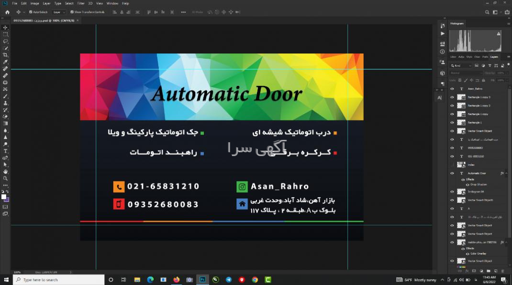Select the Instagram layer thumbnail

coord(461,191)
